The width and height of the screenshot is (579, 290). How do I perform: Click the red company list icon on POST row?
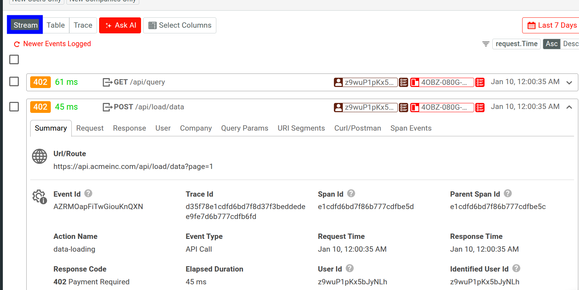[480, 107]
